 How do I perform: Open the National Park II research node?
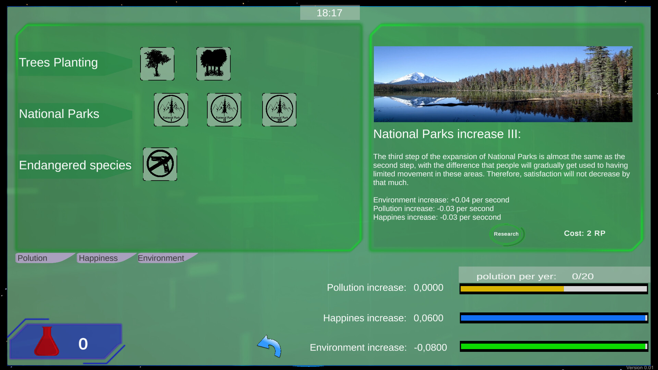[224, 110]
